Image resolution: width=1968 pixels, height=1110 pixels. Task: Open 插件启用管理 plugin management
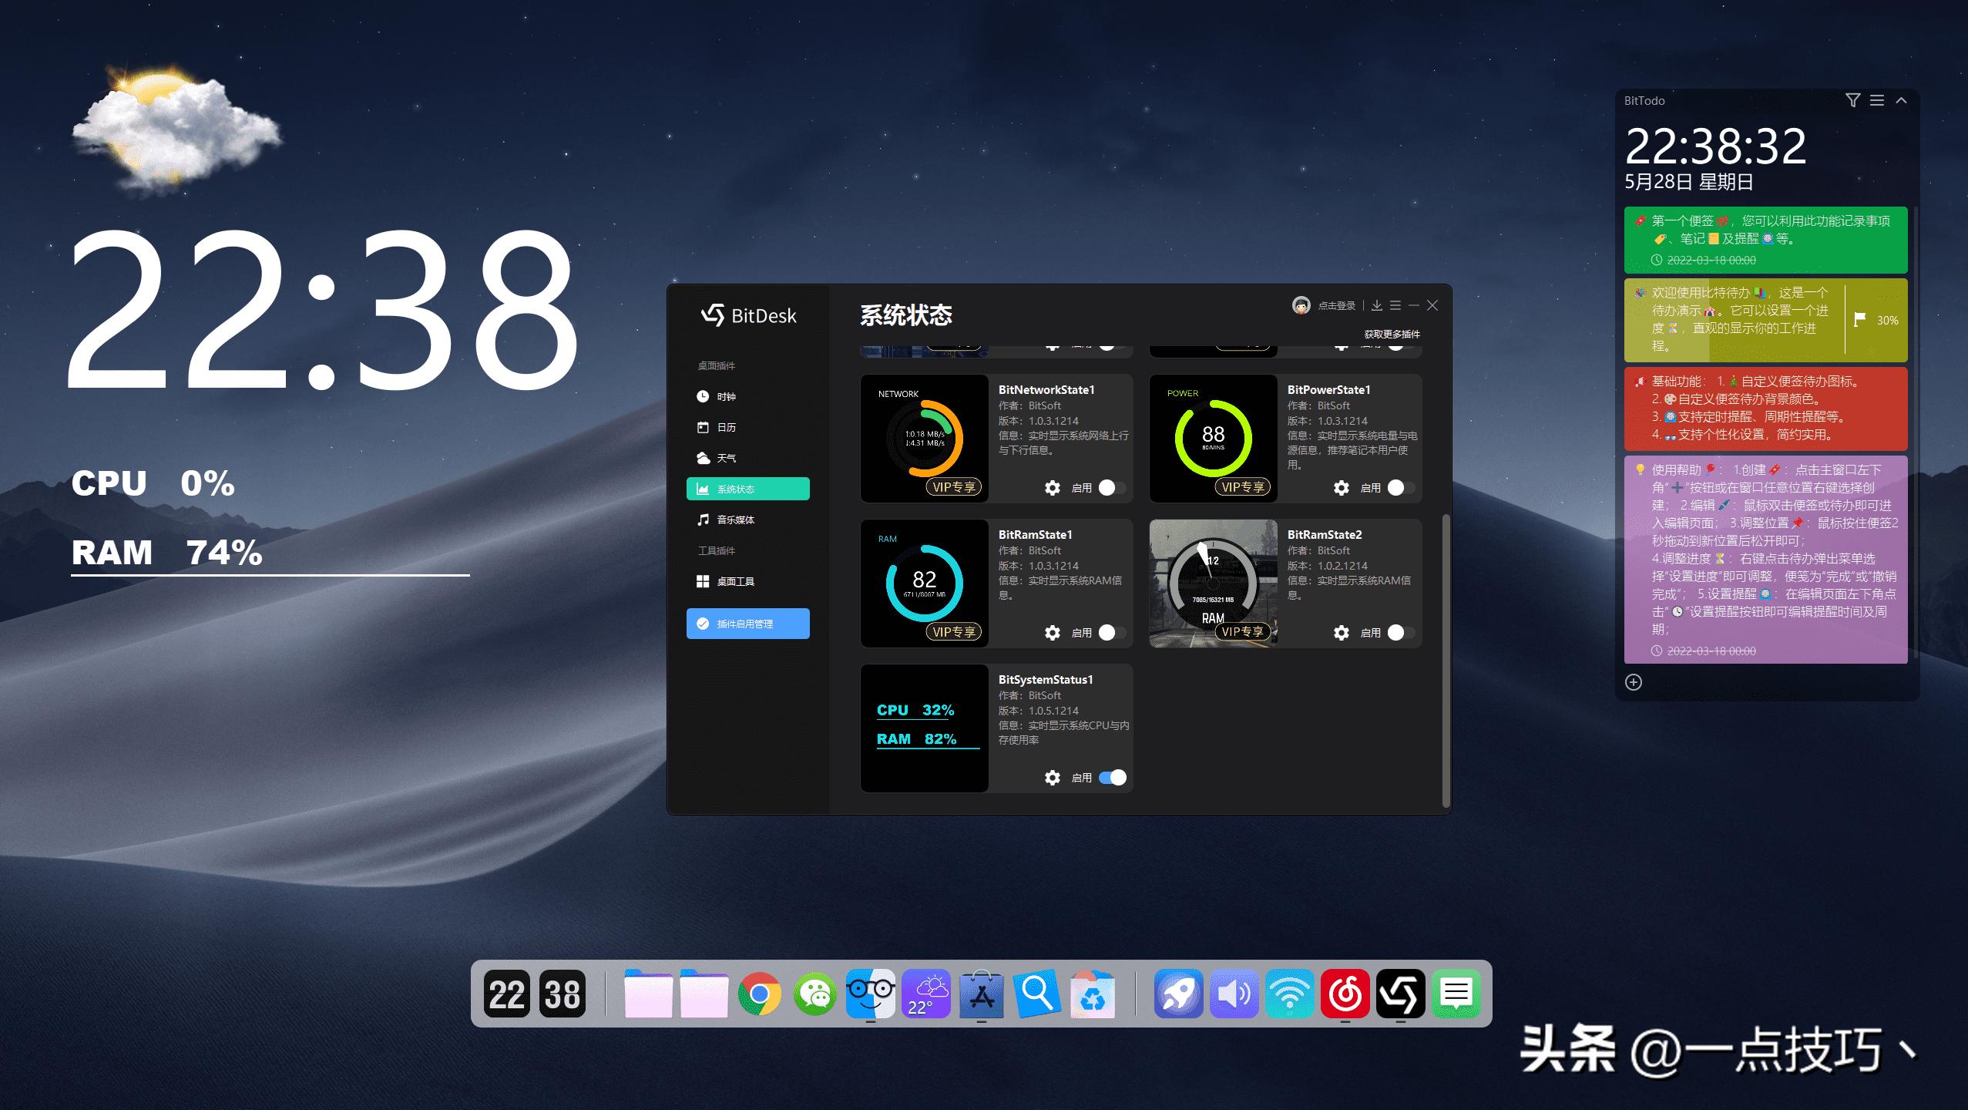pyautogui.click(x=746, y=624)
